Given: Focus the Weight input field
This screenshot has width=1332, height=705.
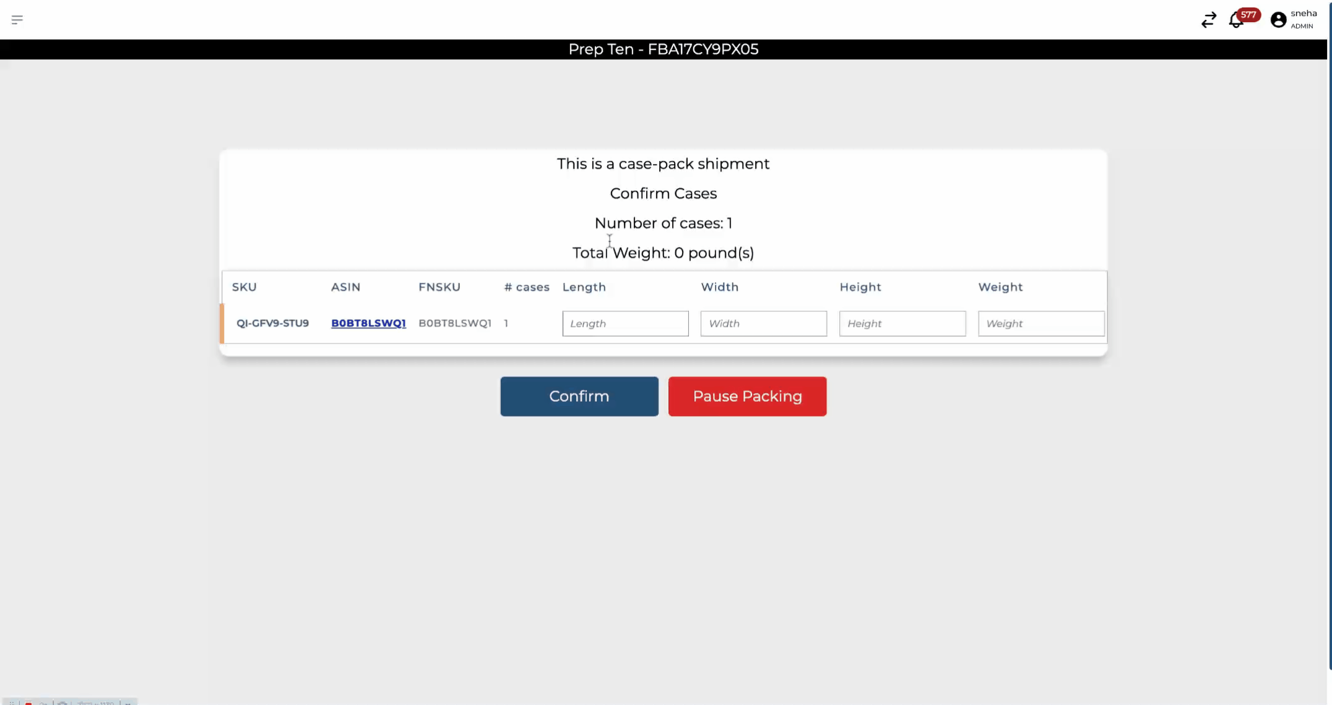Looking at the screenshot, I should coord(1040,324).
